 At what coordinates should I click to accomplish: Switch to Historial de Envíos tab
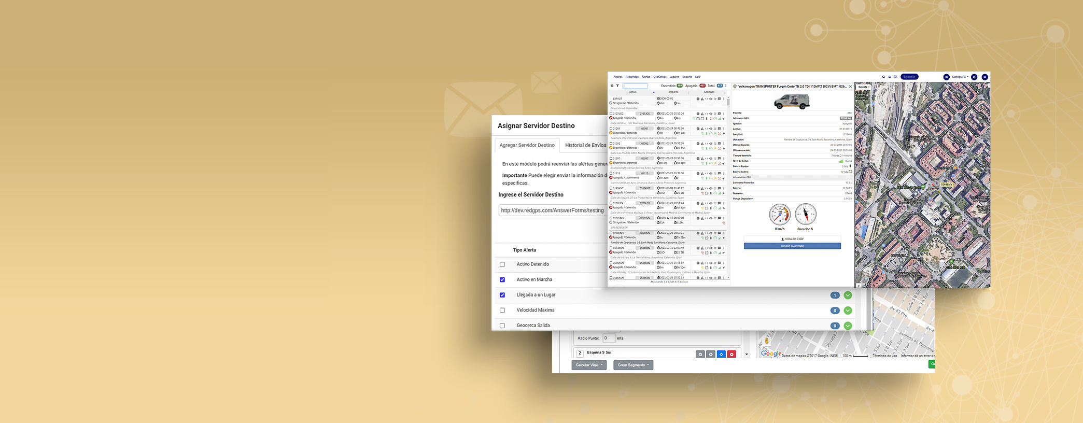pos(585,145)
